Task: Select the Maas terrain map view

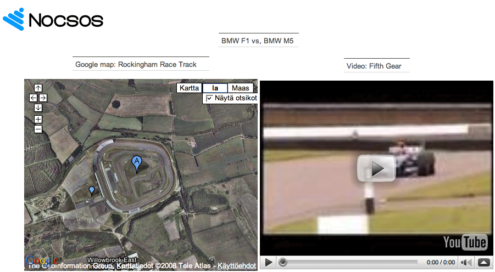Action: point(241,88)
